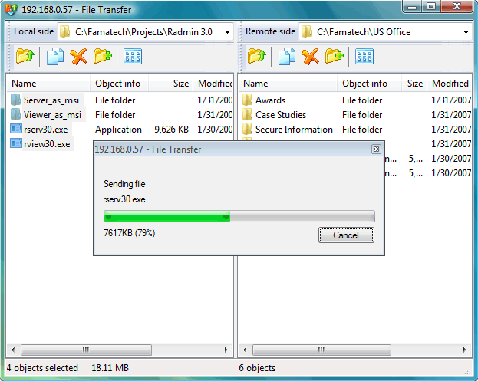Sort local files by Size column

coord(180,84)
